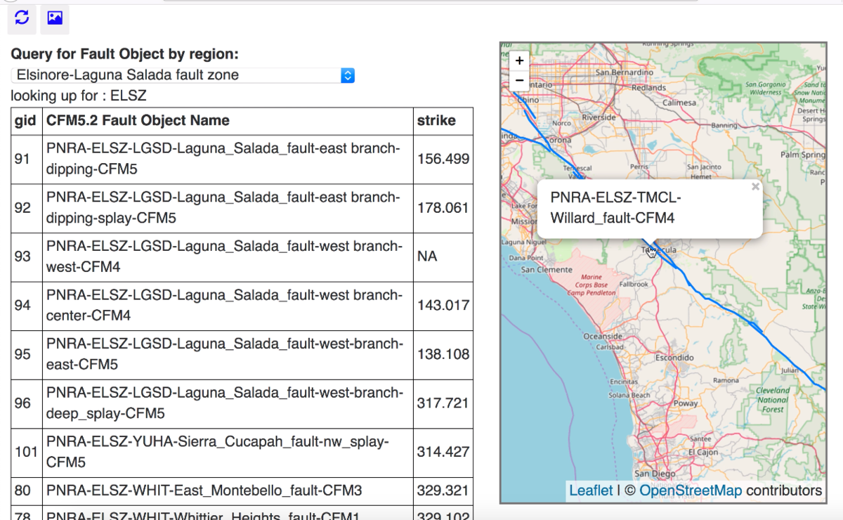Open the Leaflet link
This screenshot has width=843, height=520.
(590, 490)
